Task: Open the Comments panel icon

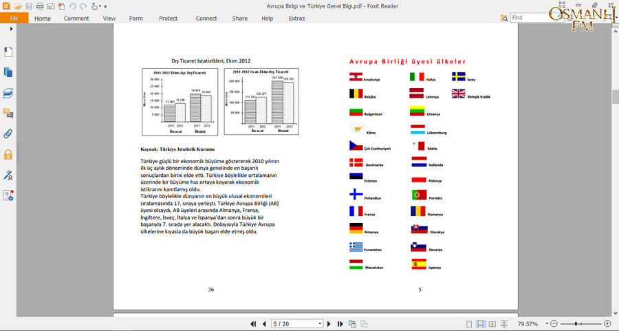Action: (8, 114)
